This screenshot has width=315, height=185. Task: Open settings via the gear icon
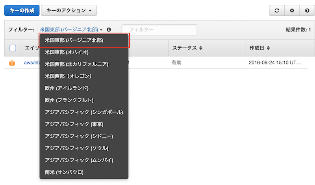click(x=292, y=11)
